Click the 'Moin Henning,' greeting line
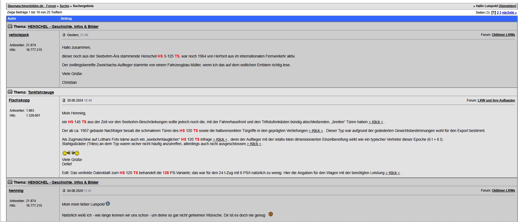Screen dimensions: 518x222 [74, 113]
